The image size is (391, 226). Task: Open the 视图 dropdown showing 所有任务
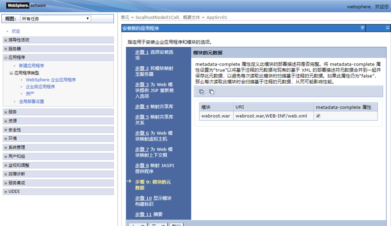pyautogui.click(x=56, y=19)
